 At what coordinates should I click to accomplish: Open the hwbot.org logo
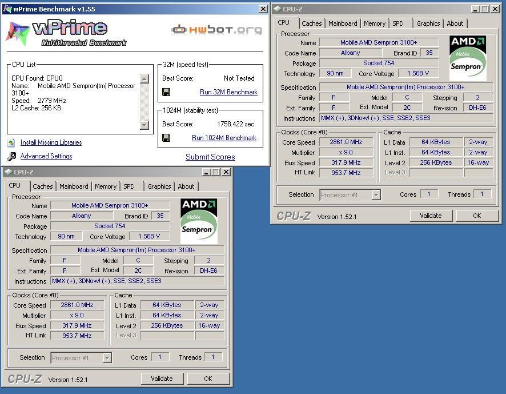[216, 30]
